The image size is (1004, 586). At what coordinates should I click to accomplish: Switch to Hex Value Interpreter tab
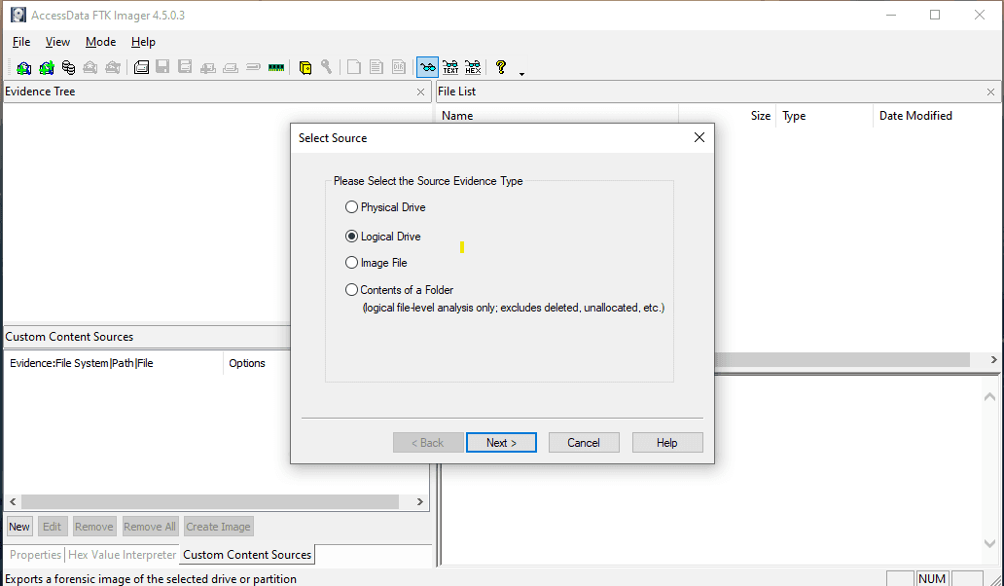click(122, 555)
